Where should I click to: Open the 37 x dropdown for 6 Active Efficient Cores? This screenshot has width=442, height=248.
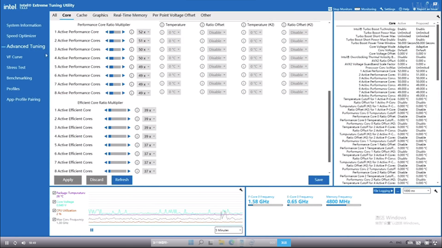pos(149,154)
